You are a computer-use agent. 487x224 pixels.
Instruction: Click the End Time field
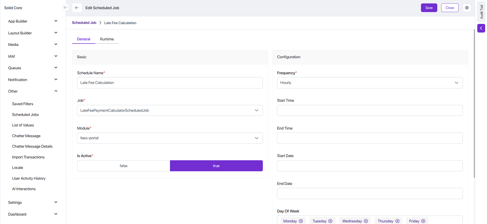[x=370, y=138]
